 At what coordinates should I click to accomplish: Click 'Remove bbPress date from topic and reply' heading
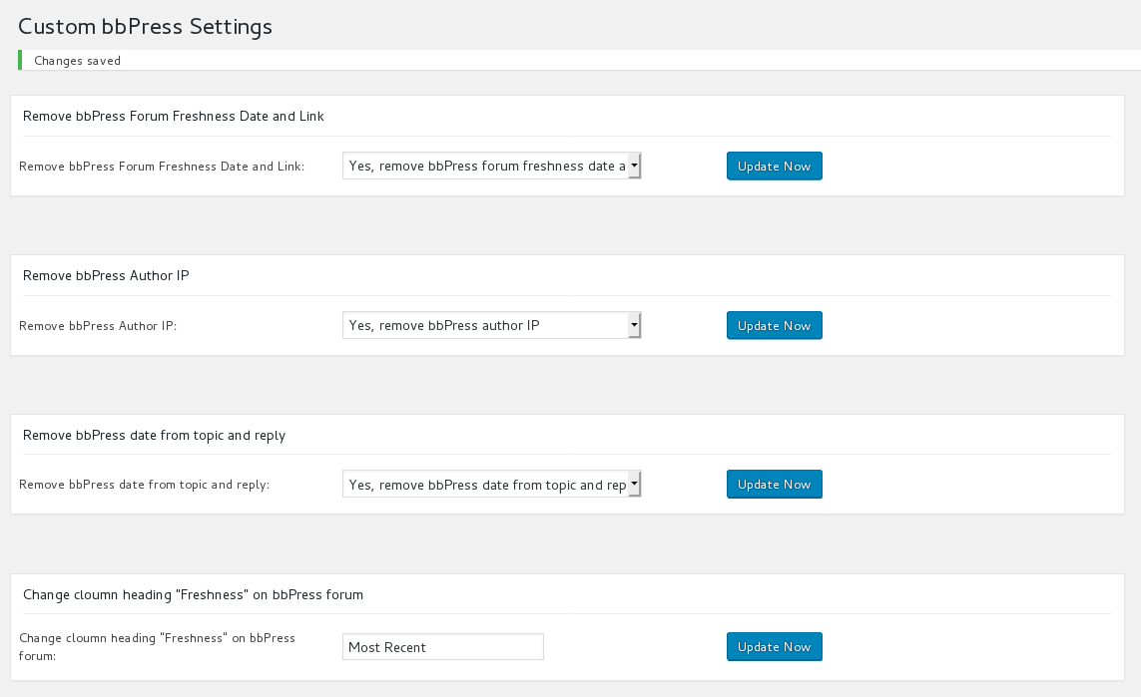[x=154, y=436]
